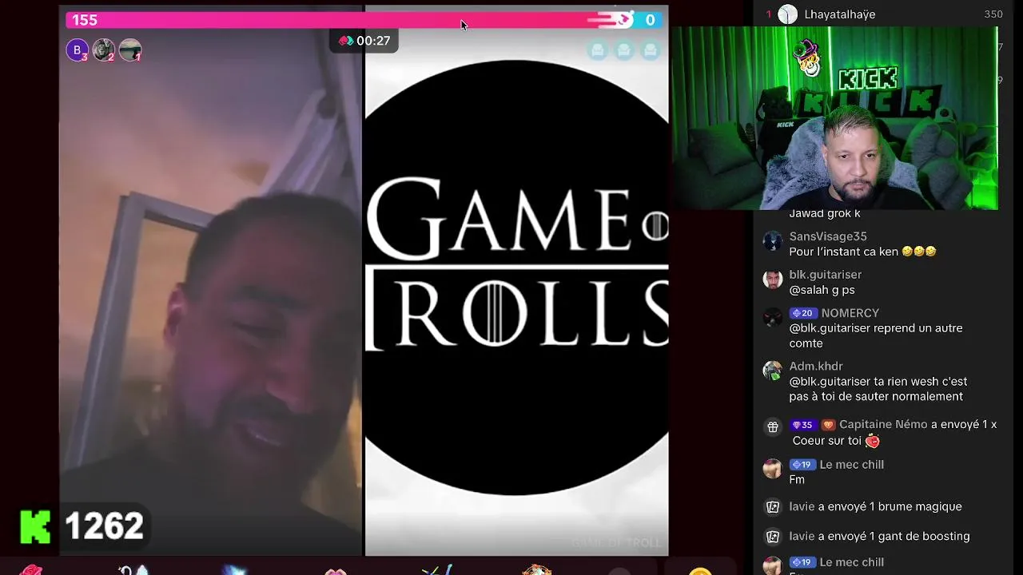The width and height of the screenshot is (1023, 575).
Task: Click the streamer webcam overlay
Action: (834, 118)
